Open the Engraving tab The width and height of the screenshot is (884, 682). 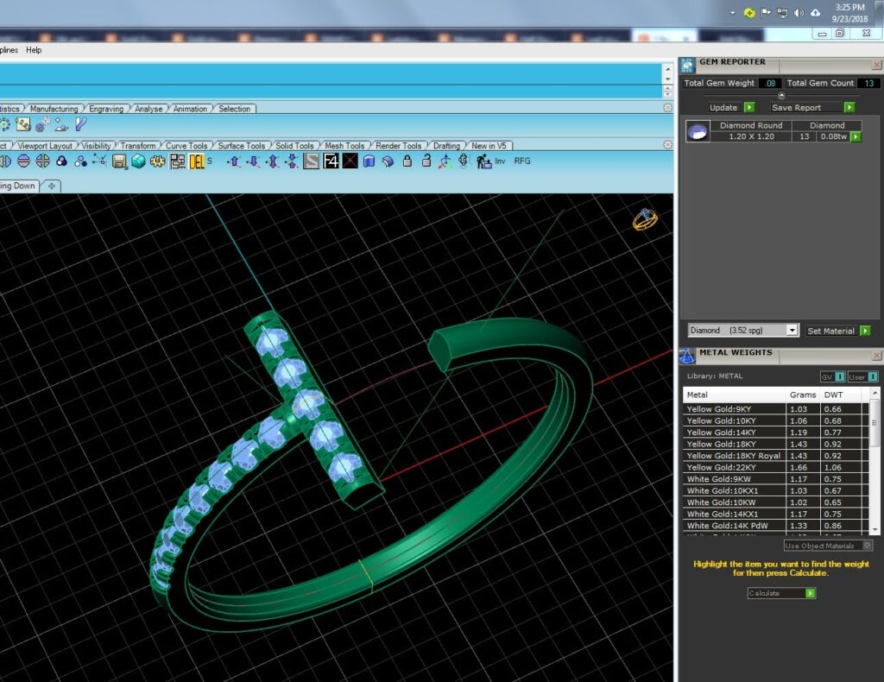[106, 109]
